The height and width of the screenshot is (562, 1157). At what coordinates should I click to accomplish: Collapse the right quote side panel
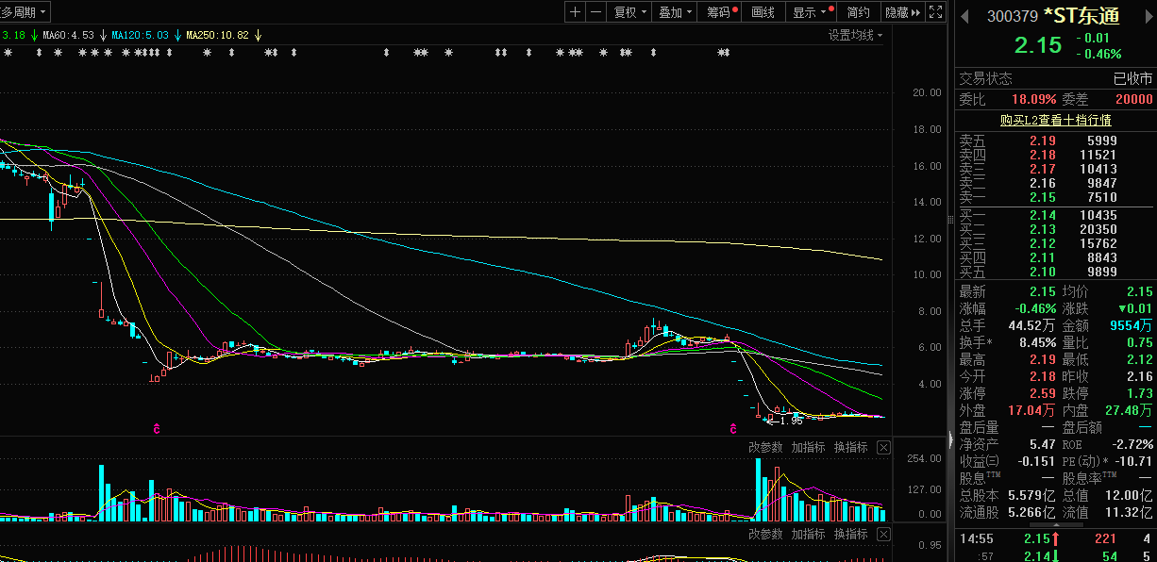coord(950,439)
